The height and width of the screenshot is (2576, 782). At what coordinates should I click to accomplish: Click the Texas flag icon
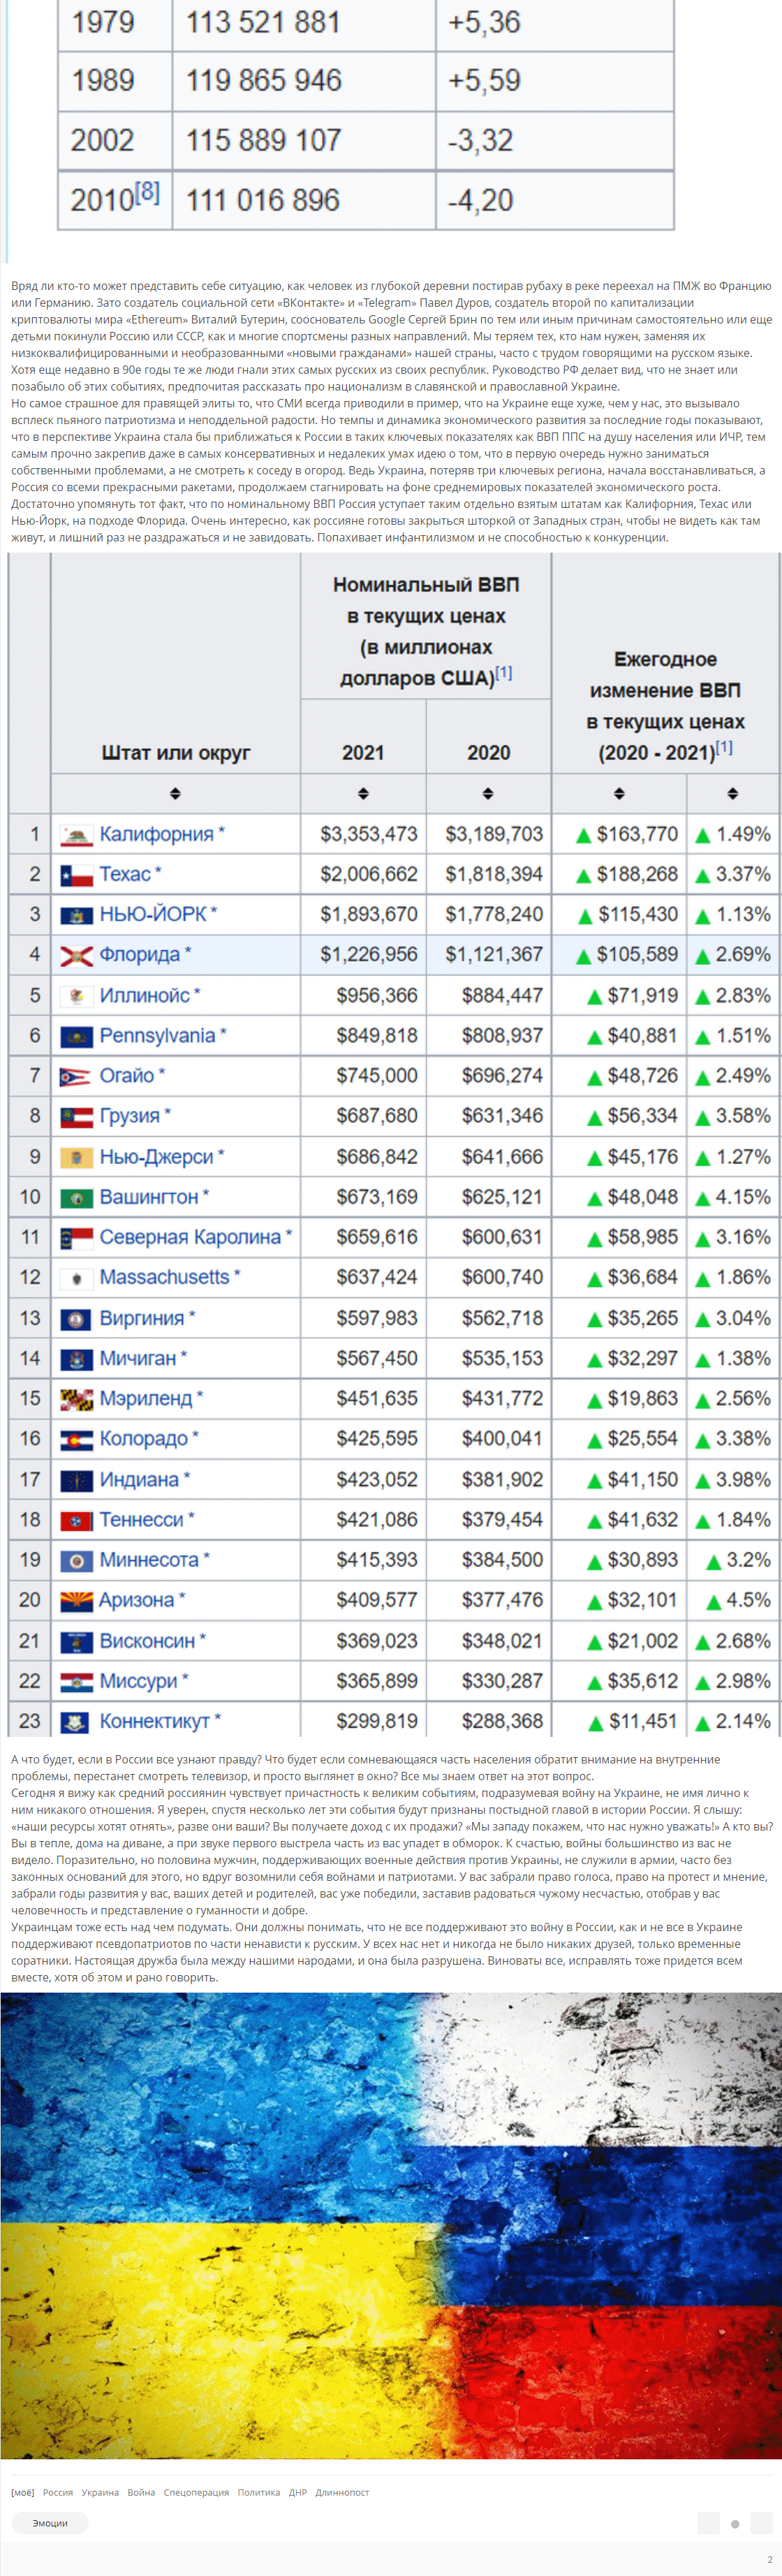(x=76, y=875)
